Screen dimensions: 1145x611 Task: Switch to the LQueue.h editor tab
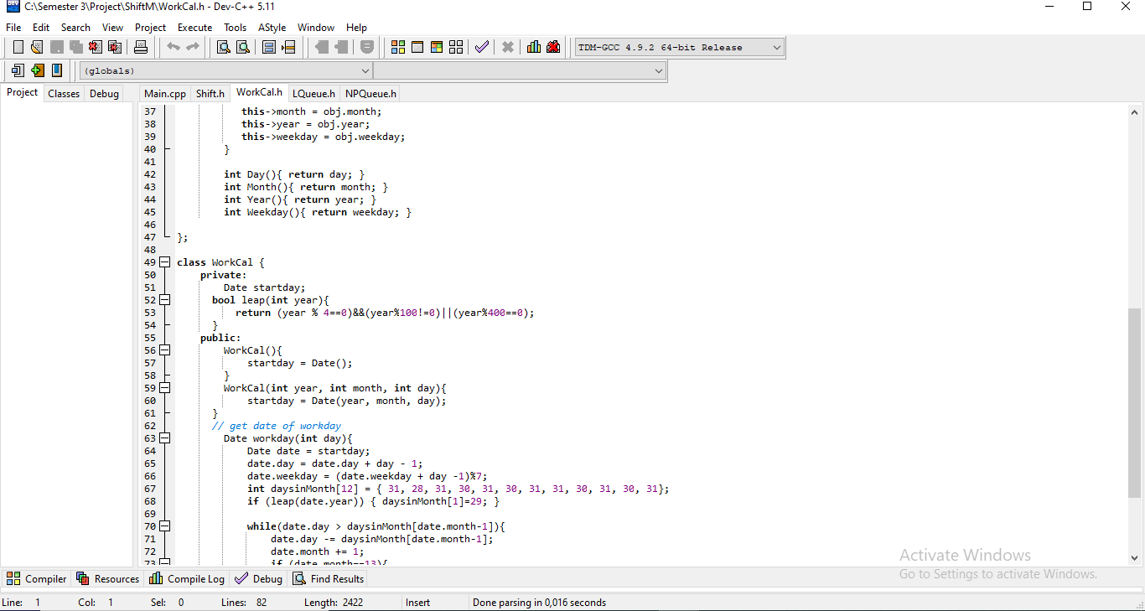tap(313, 94)
